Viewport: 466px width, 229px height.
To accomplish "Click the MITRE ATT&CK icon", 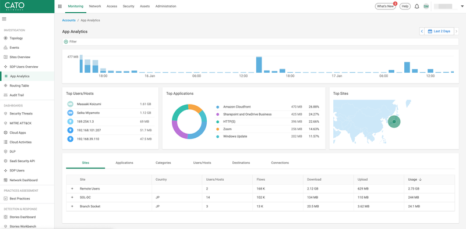I will pos(6,123).
